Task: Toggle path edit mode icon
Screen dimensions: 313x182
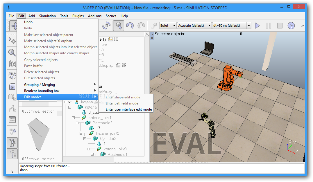Action: 12,109
